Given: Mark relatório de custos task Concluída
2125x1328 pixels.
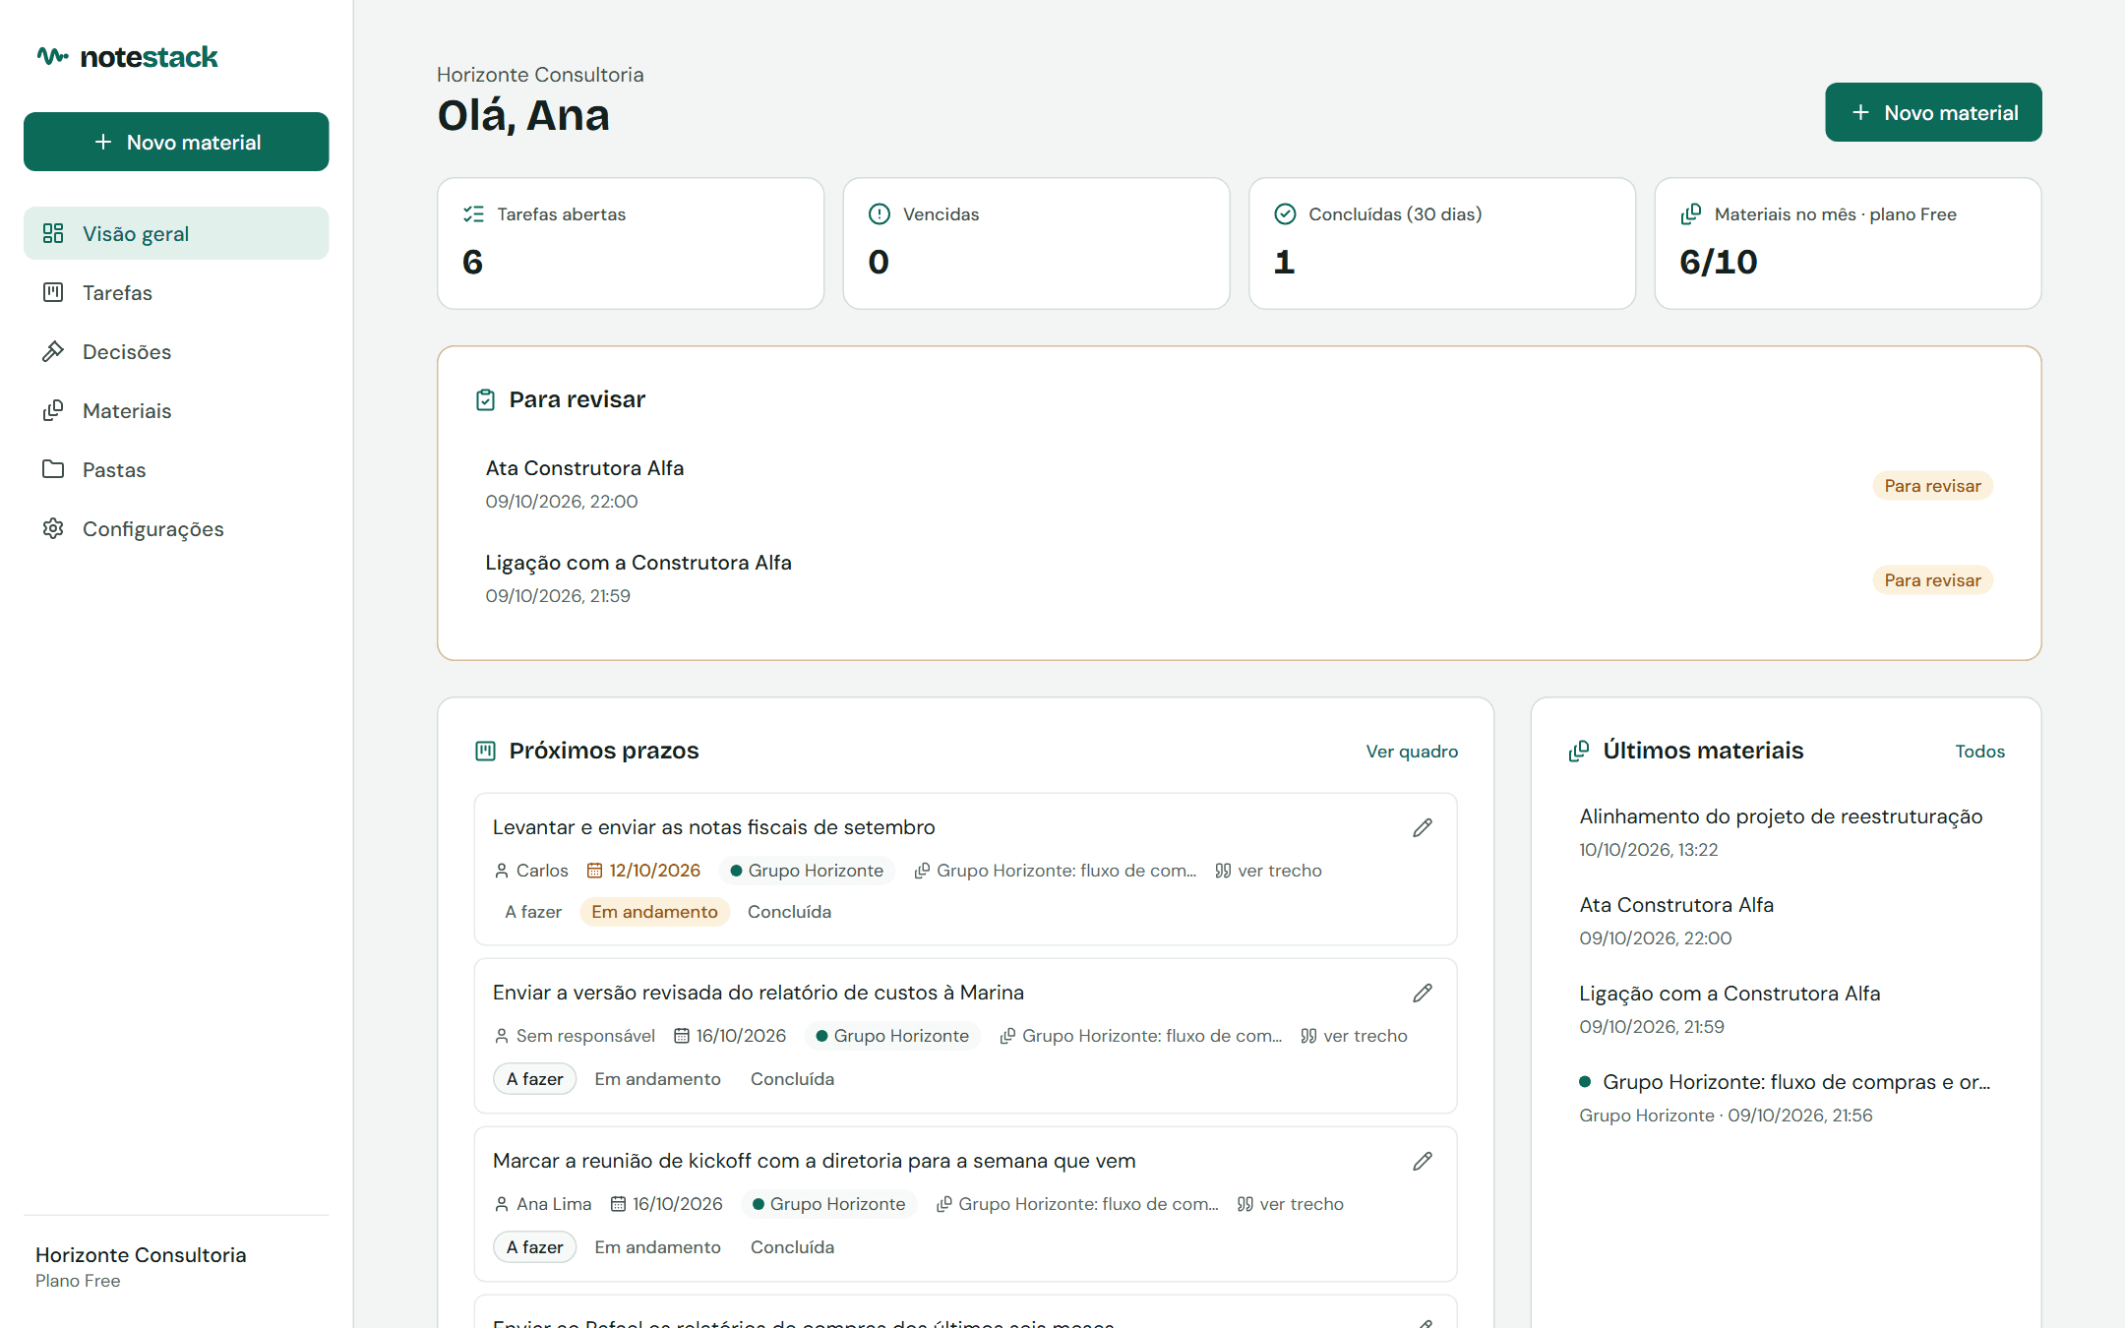Looking at the screenshot, I should click(792, 1079).
